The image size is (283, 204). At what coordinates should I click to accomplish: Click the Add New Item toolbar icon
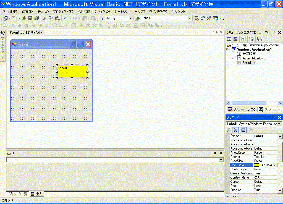(15, 18)
